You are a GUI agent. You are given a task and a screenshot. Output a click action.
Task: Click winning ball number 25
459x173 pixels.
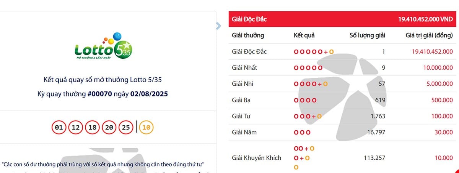point(126,128)
